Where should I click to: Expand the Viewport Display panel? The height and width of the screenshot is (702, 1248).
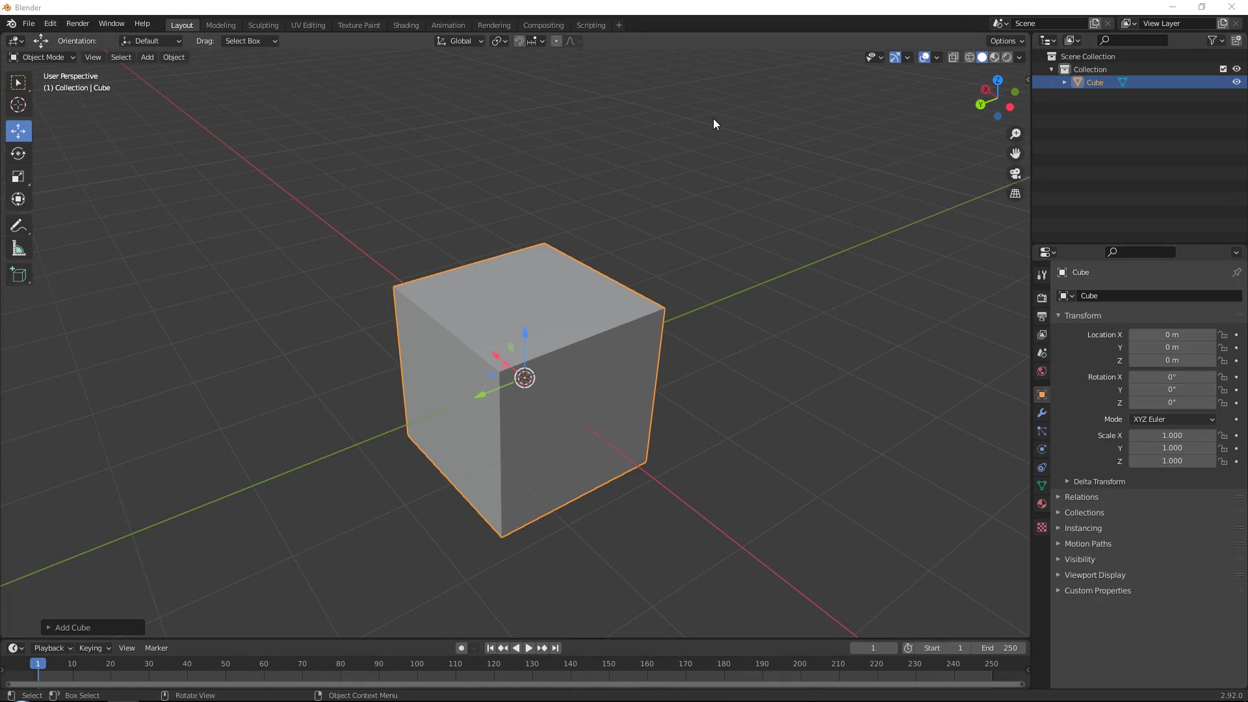click(1095, 575)
